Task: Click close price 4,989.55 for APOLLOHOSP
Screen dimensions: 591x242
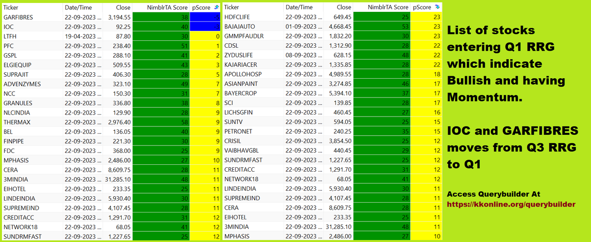Action: [x=341, y=74]
